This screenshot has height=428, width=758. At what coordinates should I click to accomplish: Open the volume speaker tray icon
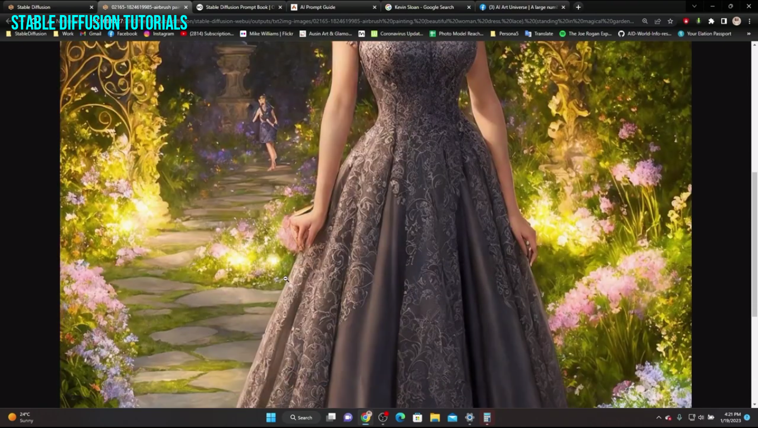coord(701,417)
